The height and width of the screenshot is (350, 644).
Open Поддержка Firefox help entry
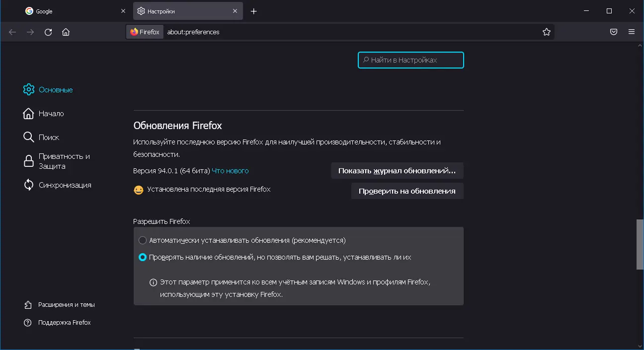coord(64,323)
